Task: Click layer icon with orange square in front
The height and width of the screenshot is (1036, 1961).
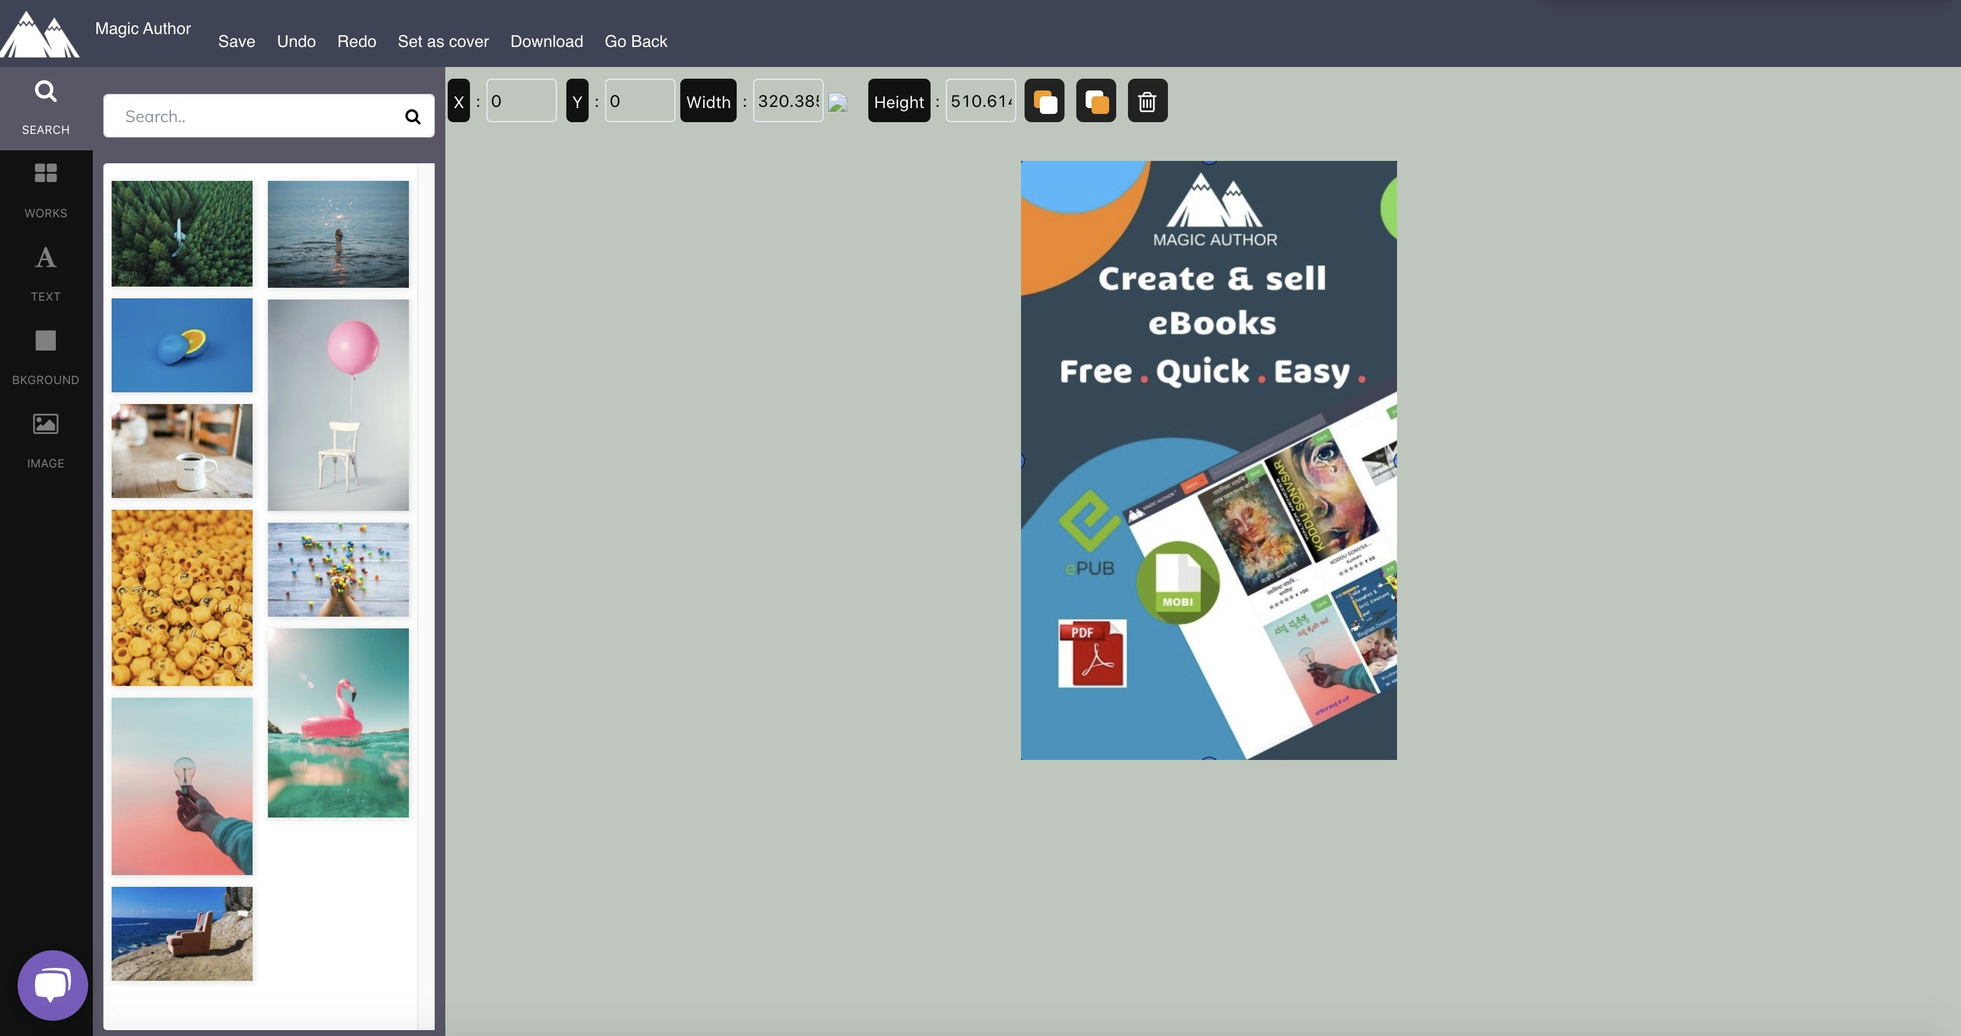Action: pyautogui.click(x=1096, y=100)
